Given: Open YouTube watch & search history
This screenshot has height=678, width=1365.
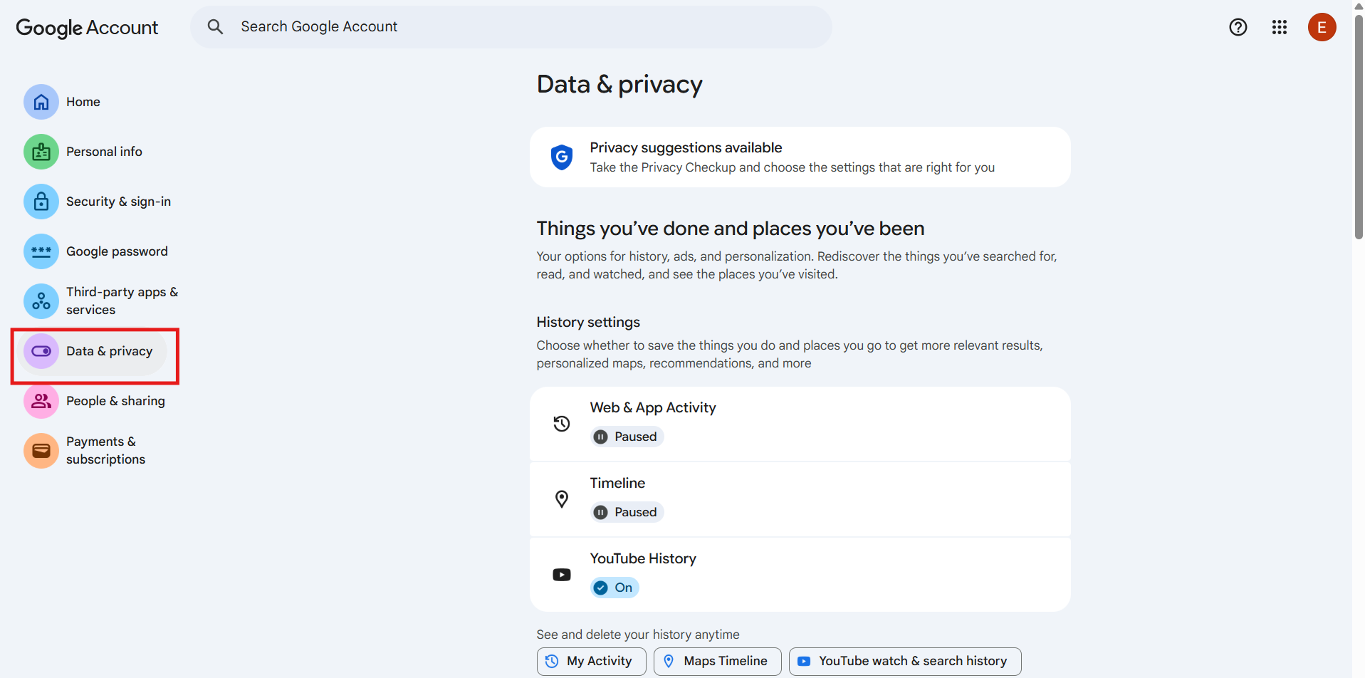Looking at the screenshot, I should (x=904, y=661).
